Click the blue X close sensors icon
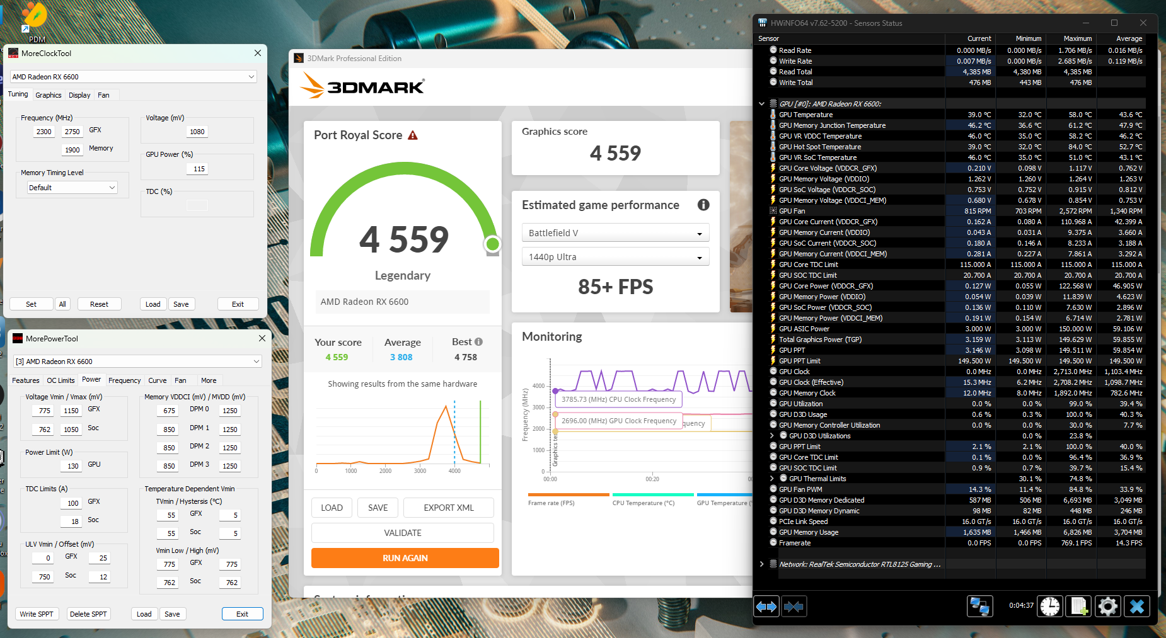 1137,607
